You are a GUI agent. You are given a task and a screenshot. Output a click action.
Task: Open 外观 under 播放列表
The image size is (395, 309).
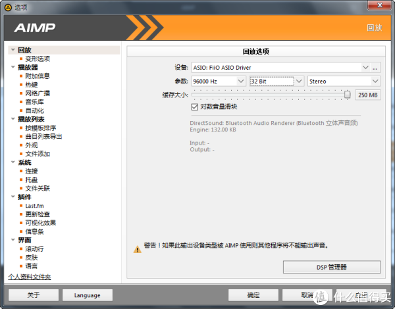tap(32, 145)
